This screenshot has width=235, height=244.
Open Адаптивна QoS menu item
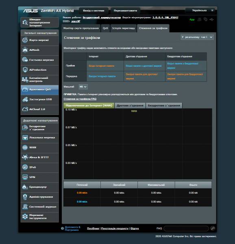40,89
